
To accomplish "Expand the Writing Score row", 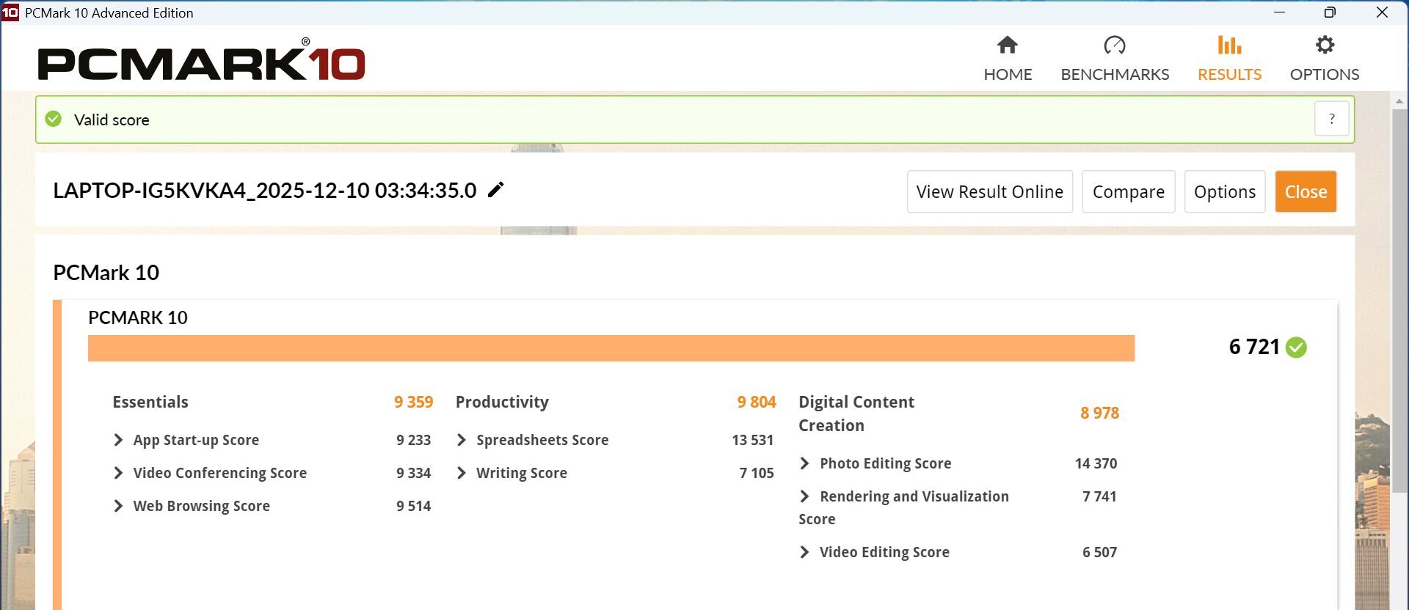I will [x=462, y=473].
